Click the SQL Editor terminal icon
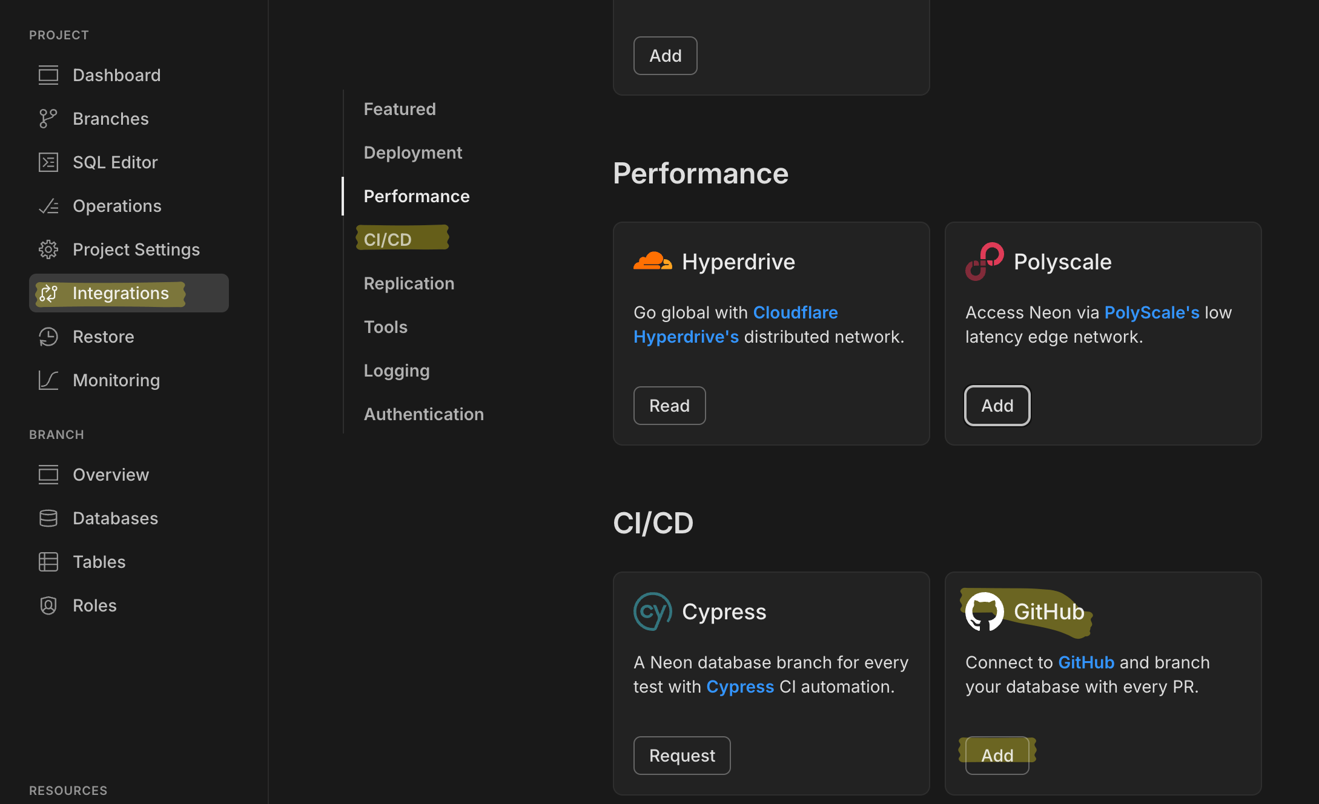1319x804 pixels. [x=48, y=162]
